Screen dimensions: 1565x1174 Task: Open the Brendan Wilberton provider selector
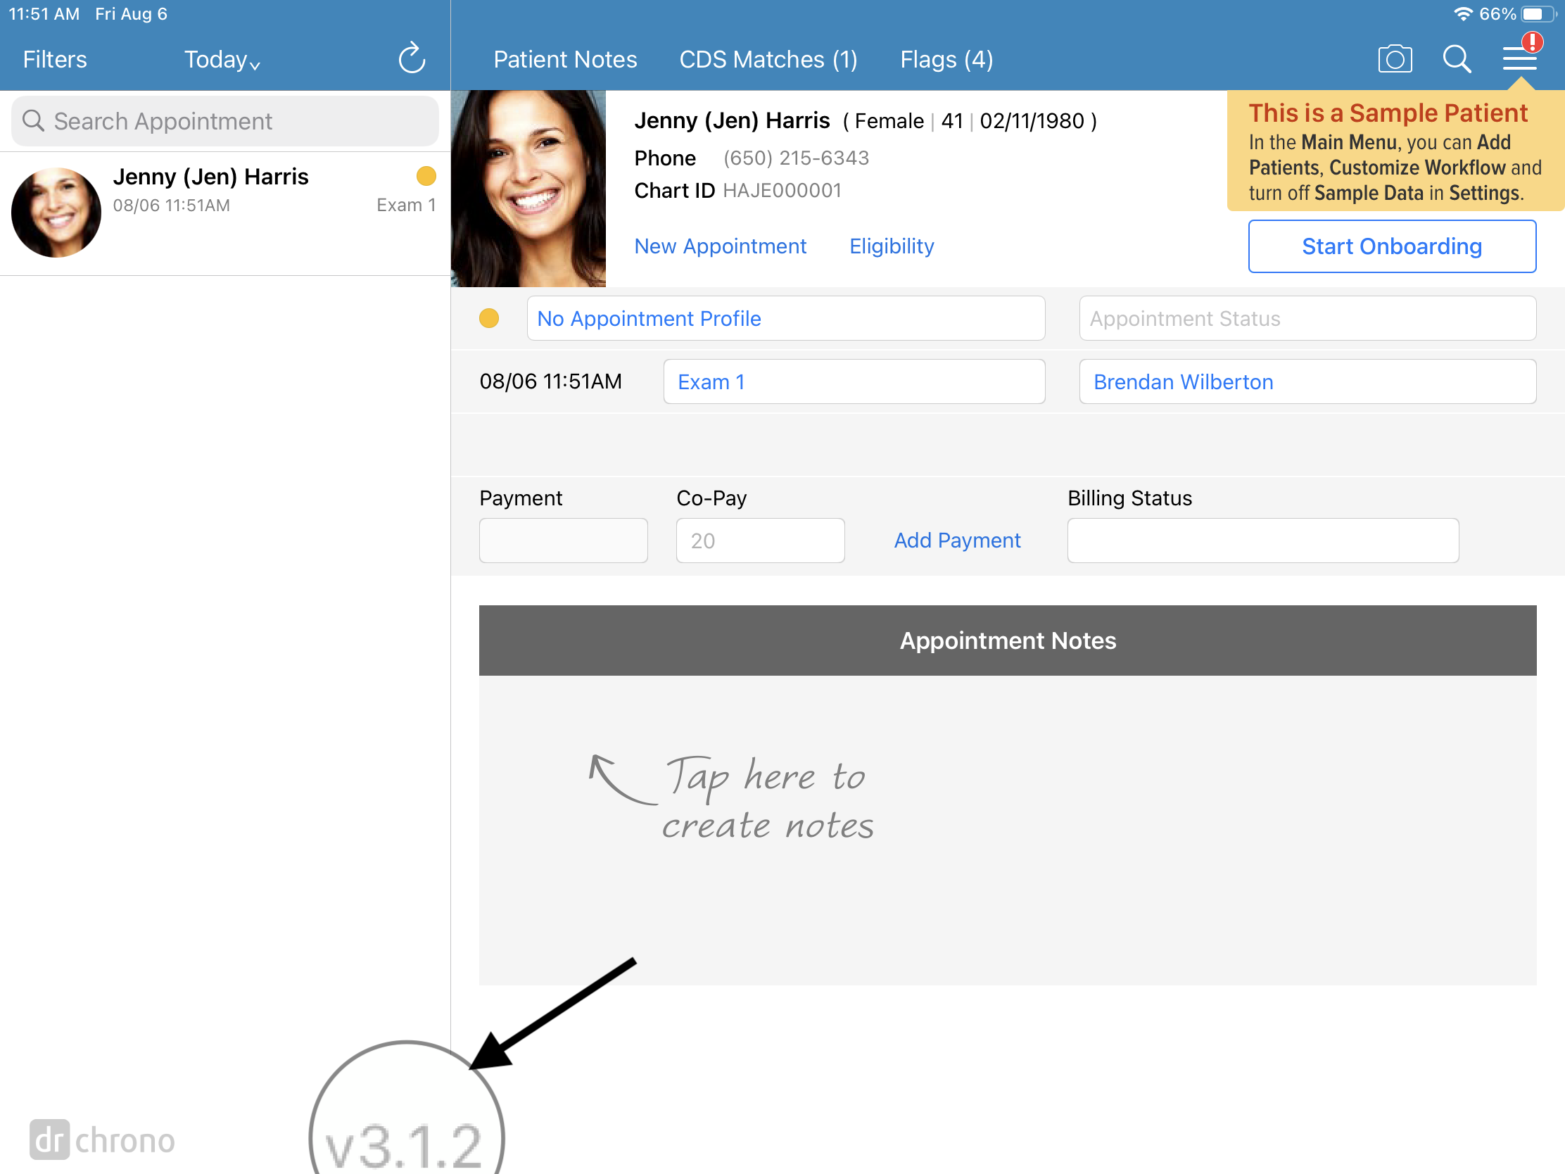(1307, 381)
